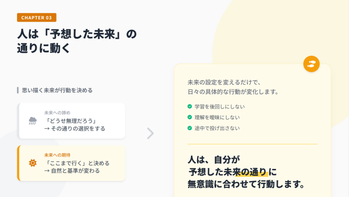Select the 未来への諦め card
349x197 pixels.
coord(71,121)
